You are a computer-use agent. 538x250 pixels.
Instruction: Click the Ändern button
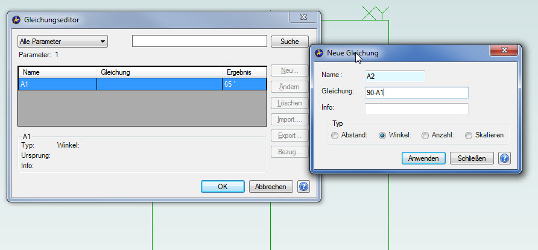coord(290,87)
